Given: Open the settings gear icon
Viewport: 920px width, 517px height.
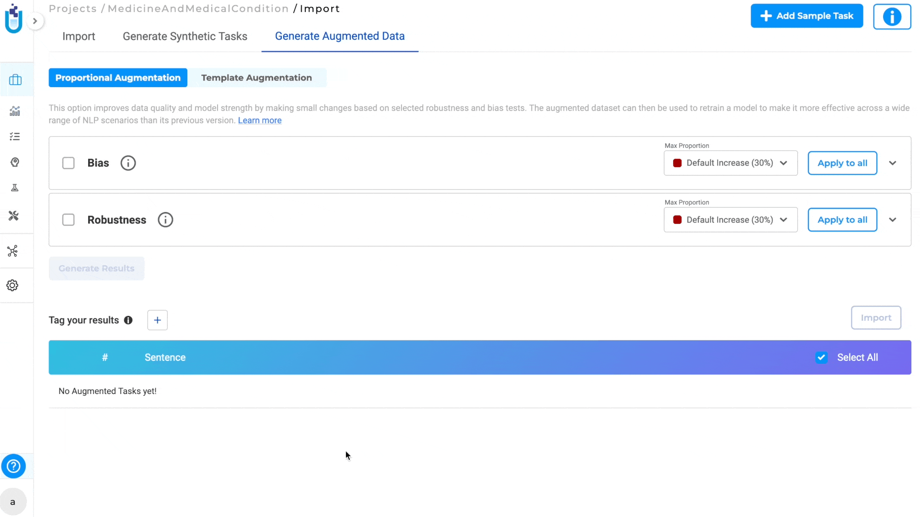Looking at the screenshot, I should (x=12, y=285).
